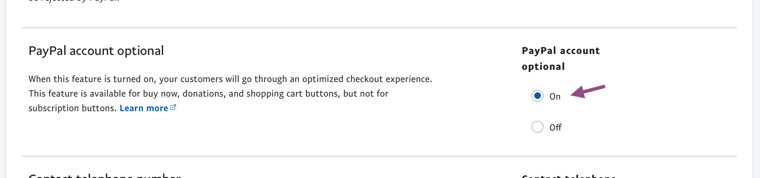Click the partially visible Contact telephone number heading
760x178 pixels.
coord(105,175)
